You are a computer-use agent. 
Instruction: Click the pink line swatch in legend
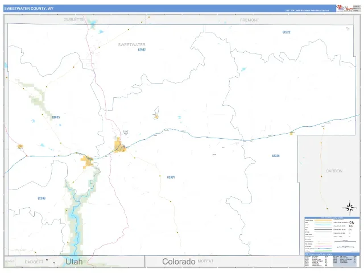click(323, 246)
